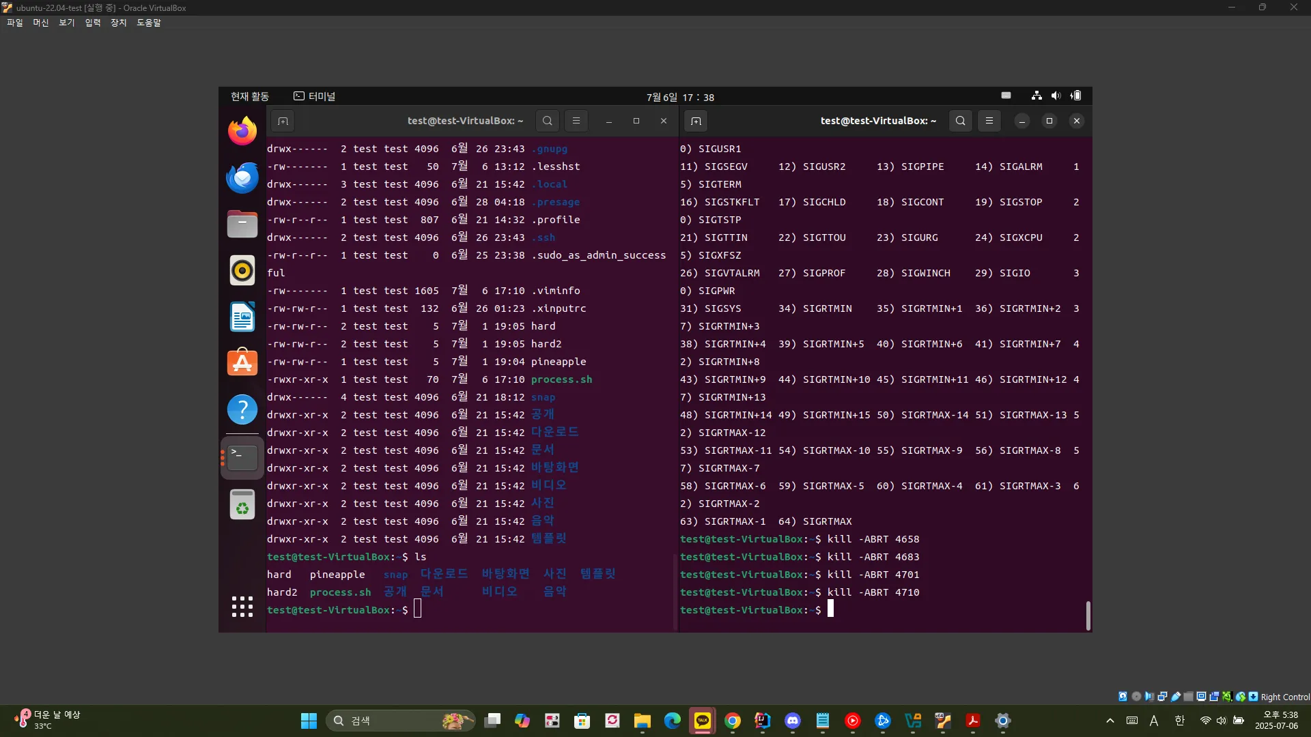
Task: Open the 입력 menu in VirtualBox
Action: 93,23
